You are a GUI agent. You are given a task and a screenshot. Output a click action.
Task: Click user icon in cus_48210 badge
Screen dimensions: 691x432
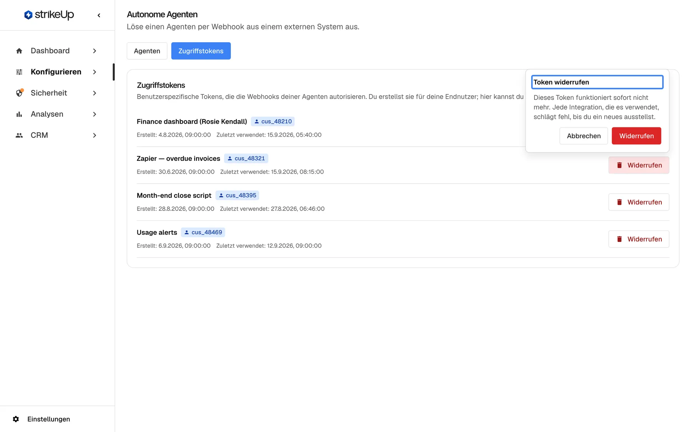pos(257,121)
